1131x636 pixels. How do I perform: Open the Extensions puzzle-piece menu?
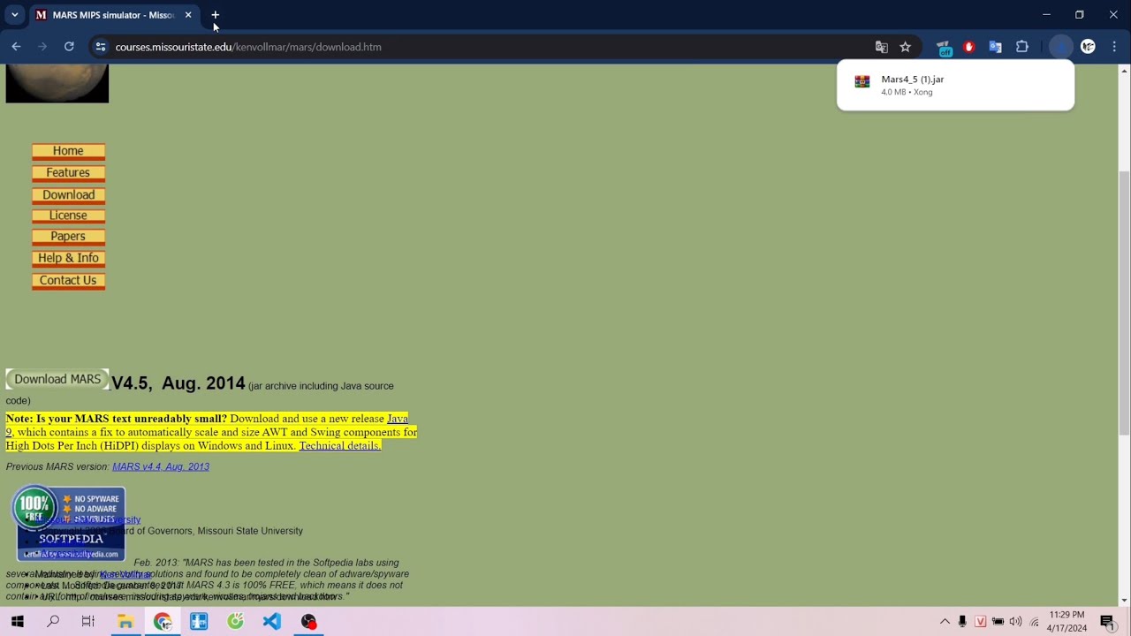coord(1022,47)
